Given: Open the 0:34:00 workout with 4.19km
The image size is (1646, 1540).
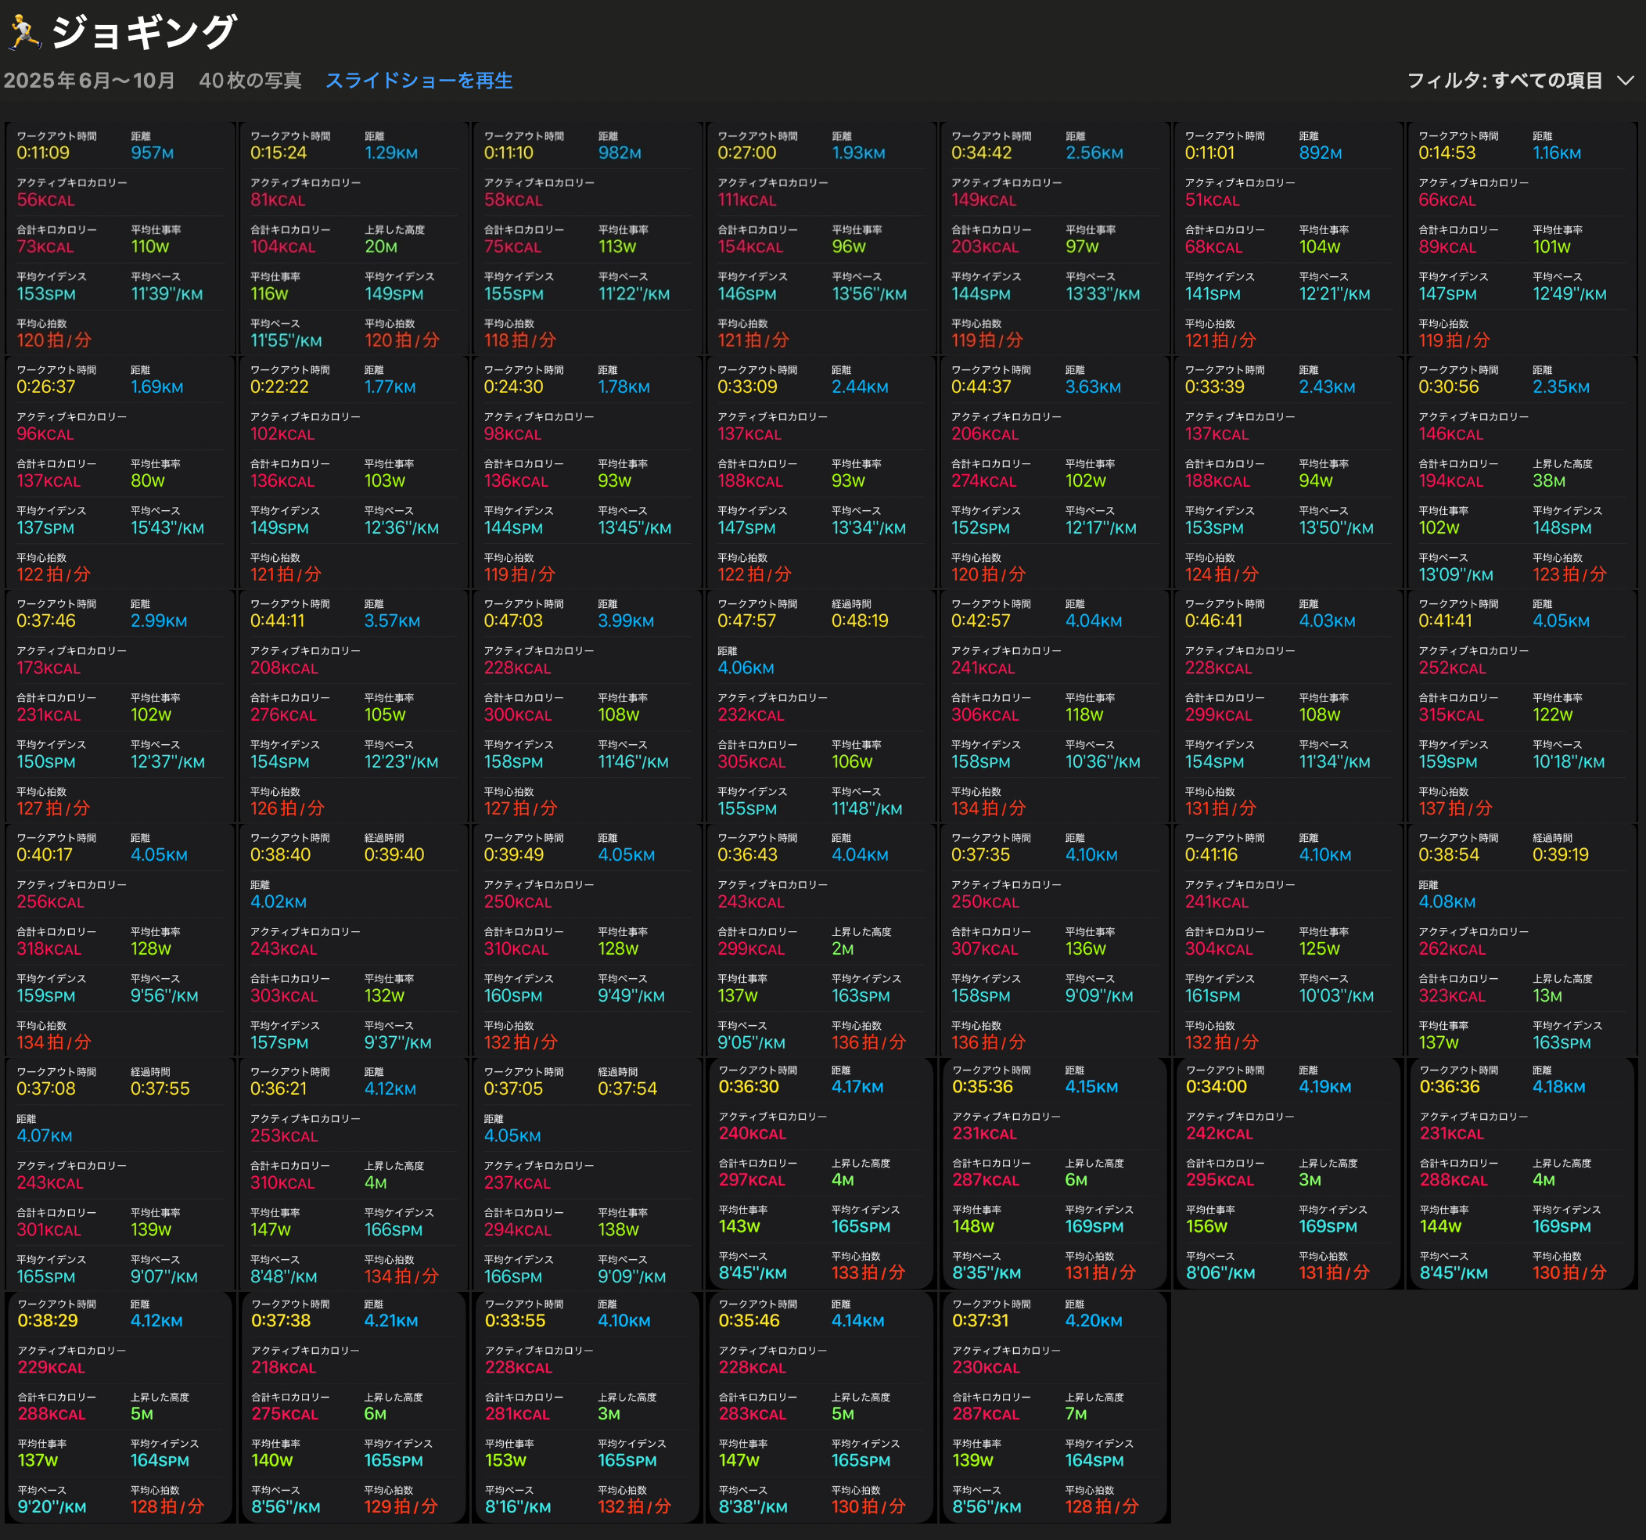Looking at the screenshot, I should click(1288, 1173).
